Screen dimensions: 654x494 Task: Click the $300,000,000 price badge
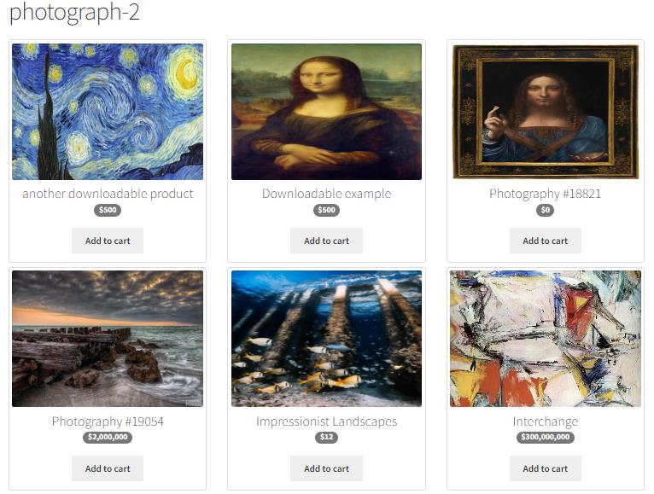(x=545, y=437)
